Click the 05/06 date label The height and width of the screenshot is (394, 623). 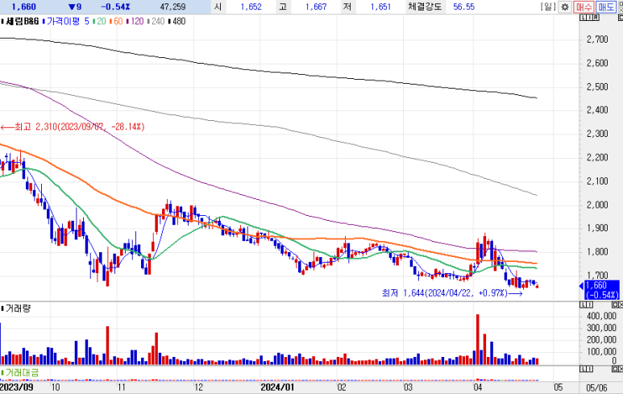coord(596,388)
